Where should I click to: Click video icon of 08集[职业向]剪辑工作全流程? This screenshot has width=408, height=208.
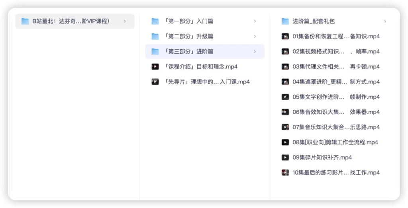(x=285, y=142)
